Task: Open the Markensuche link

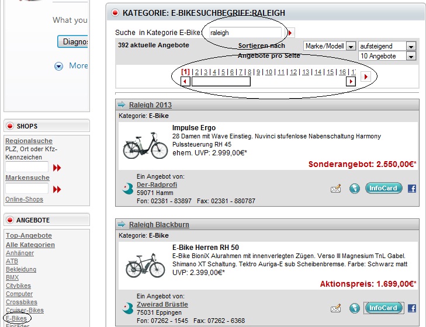Action: [x=27, y=178]
